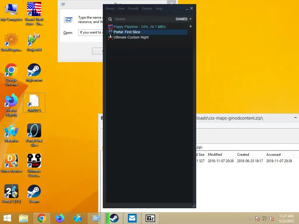Click Action Center flag tray icon
The image size is (299, 224).
tap(257, 218)
